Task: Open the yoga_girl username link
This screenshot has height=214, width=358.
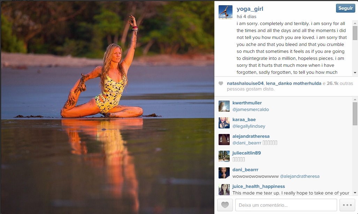Action: click(250, 9)
